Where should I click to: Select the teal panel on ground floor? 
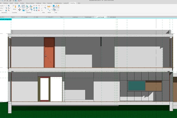(x=137, y=86)
